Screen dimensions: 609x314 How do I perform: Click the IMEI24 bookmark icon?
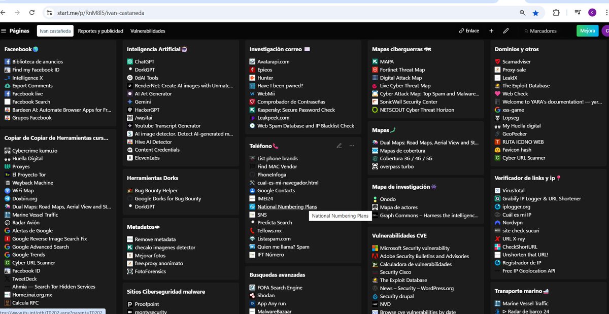pos(253,199)
